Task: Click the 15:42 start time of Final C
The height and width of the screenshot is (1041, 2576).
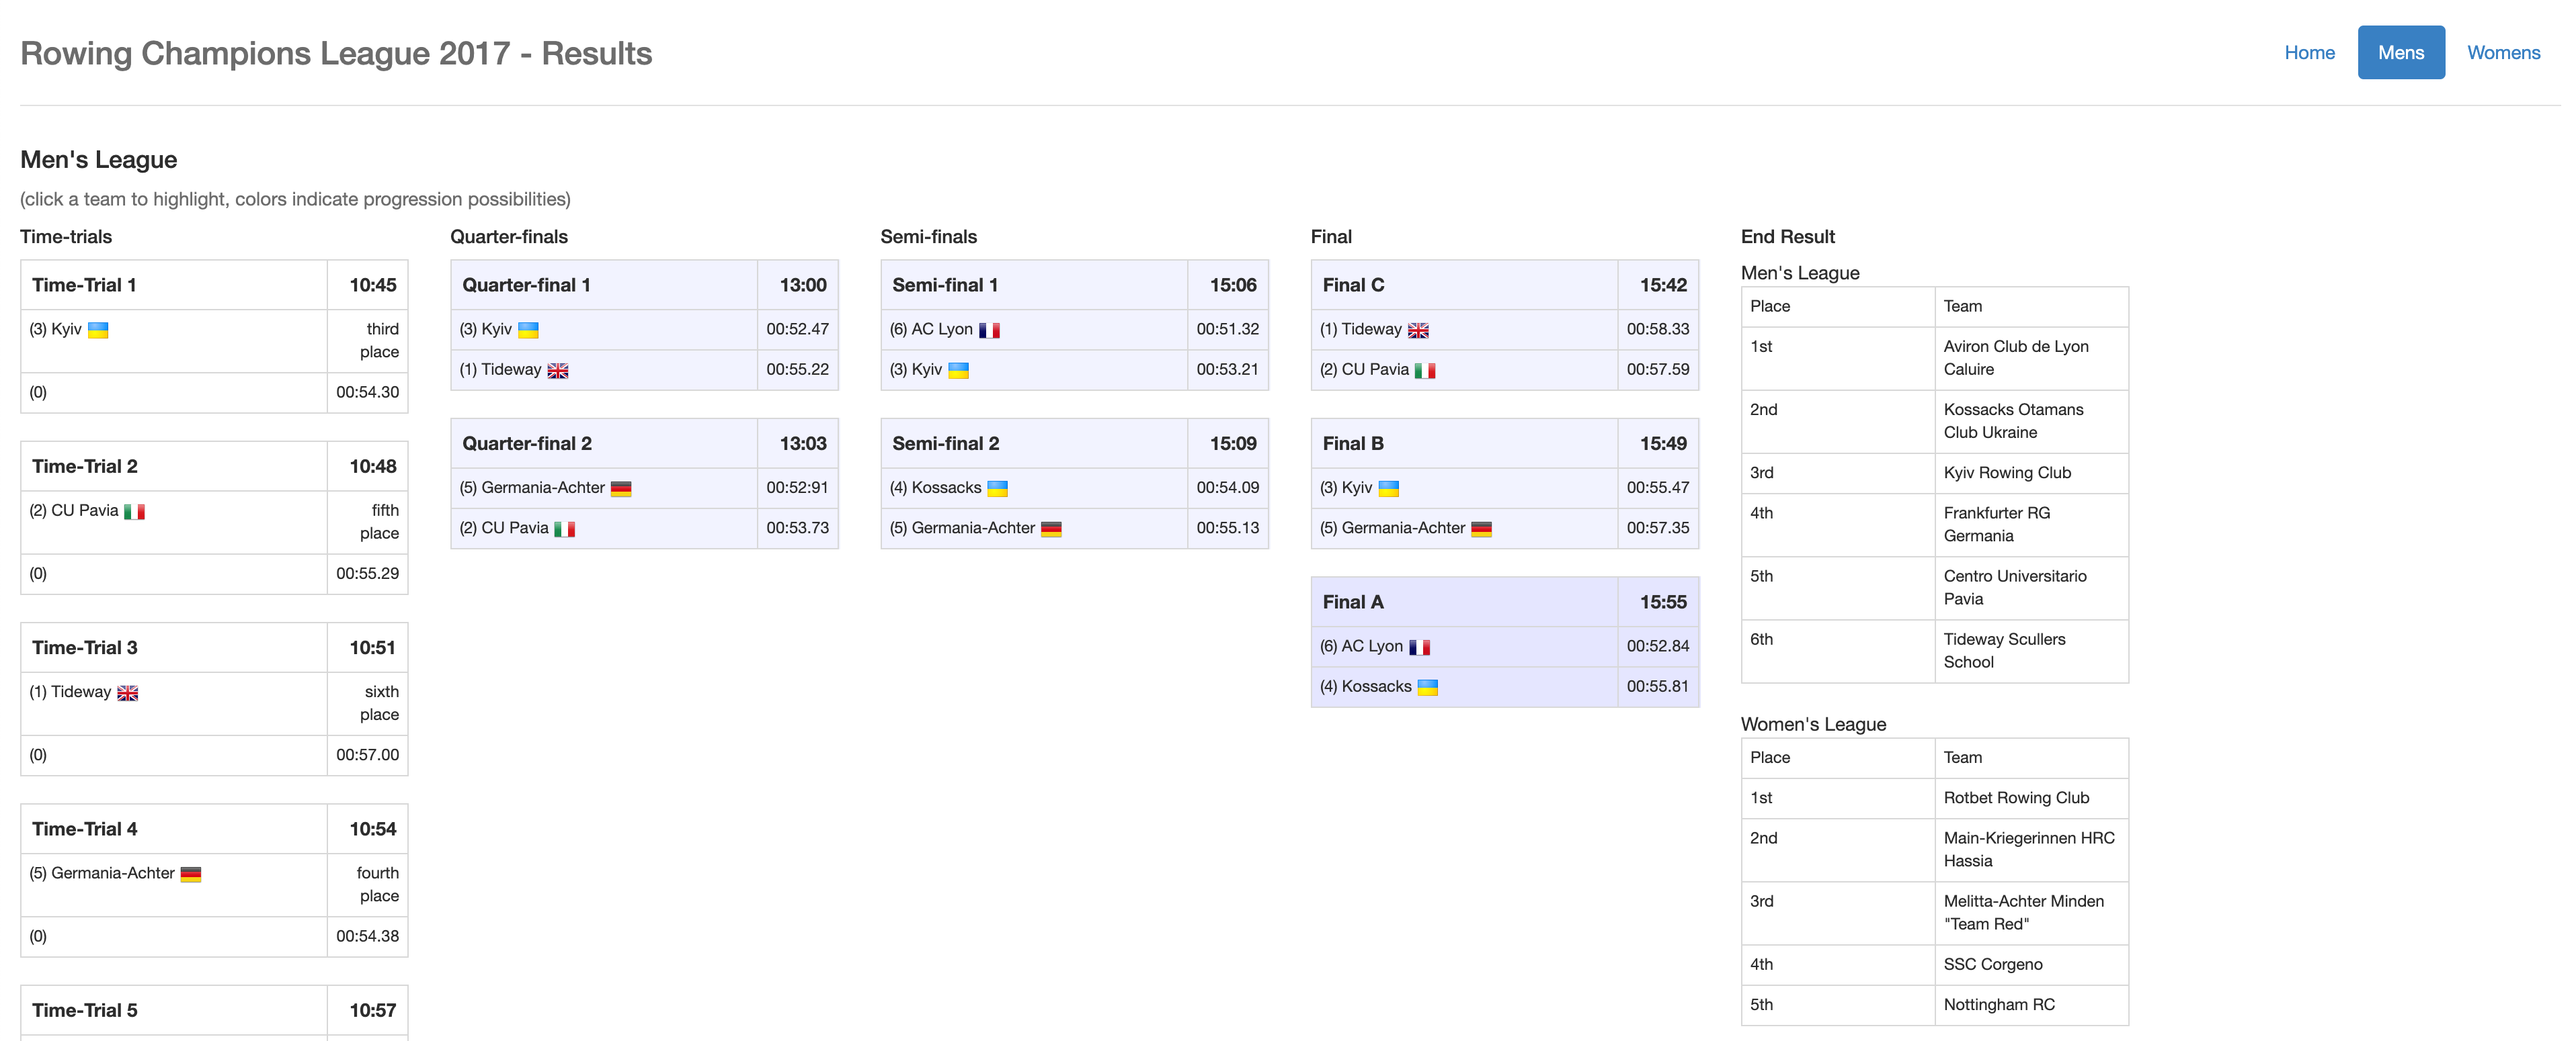Action: 1663,285
